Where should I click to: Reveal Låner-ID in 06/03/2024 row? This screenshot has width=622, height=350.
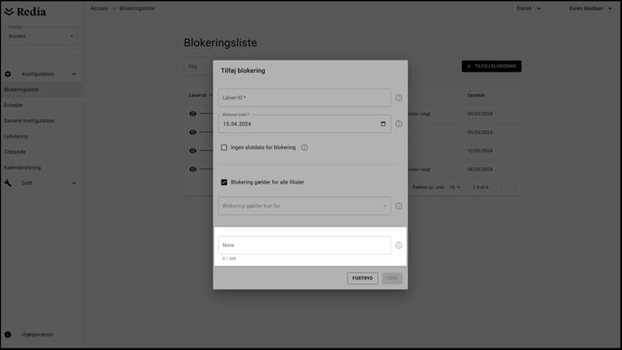click(x=193, y=169)
